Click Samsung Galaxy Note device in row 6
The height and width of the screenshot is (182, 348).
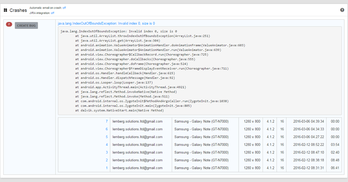point(201,129)
